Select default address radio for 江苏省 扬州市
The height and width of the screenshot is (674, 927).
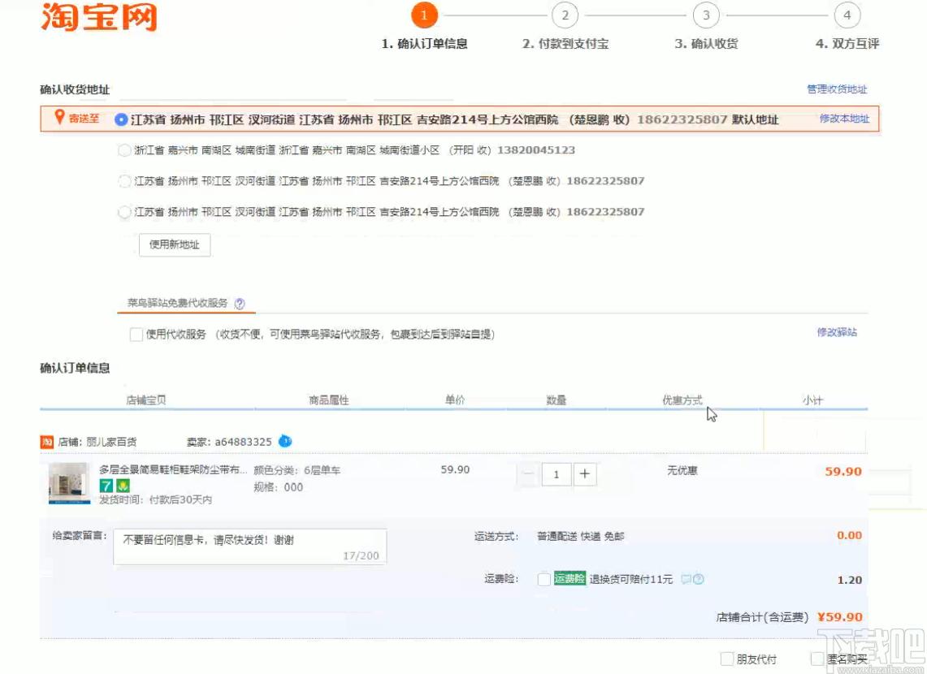coord(121,119)
